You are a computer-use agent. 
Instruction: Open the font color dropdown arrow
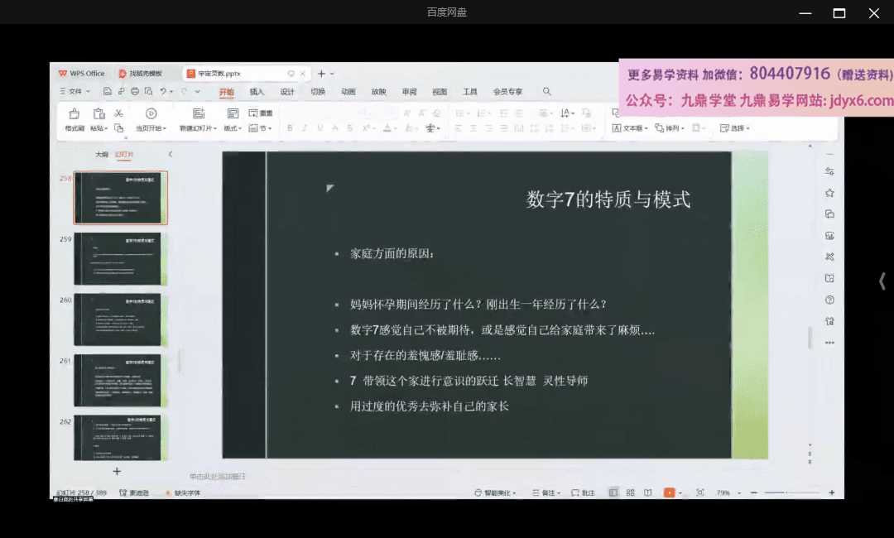[x=397, y=129]
